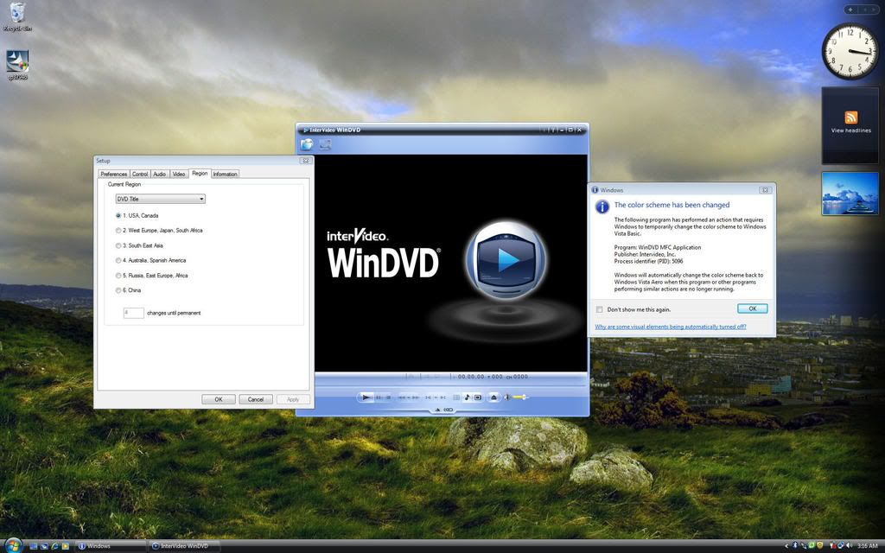Click the globe icon in WinDVD toolbar

[306, 144]
